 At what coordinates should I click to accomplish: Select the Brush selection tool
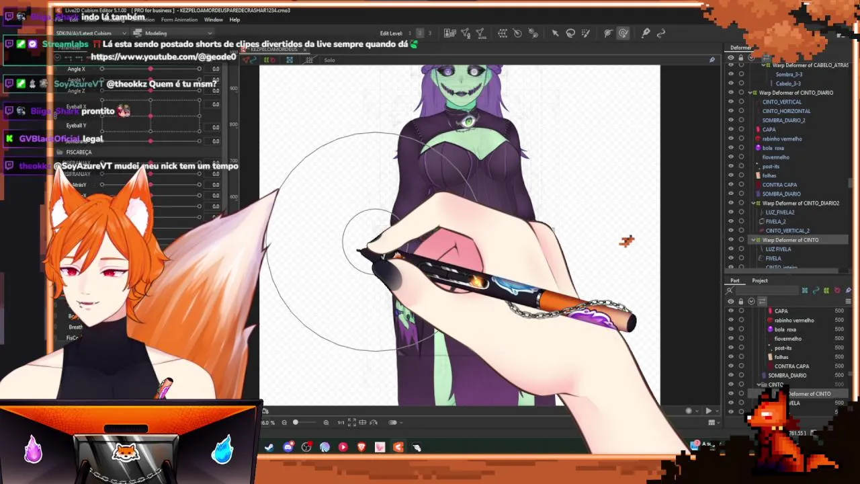click(x=586, y=33)
